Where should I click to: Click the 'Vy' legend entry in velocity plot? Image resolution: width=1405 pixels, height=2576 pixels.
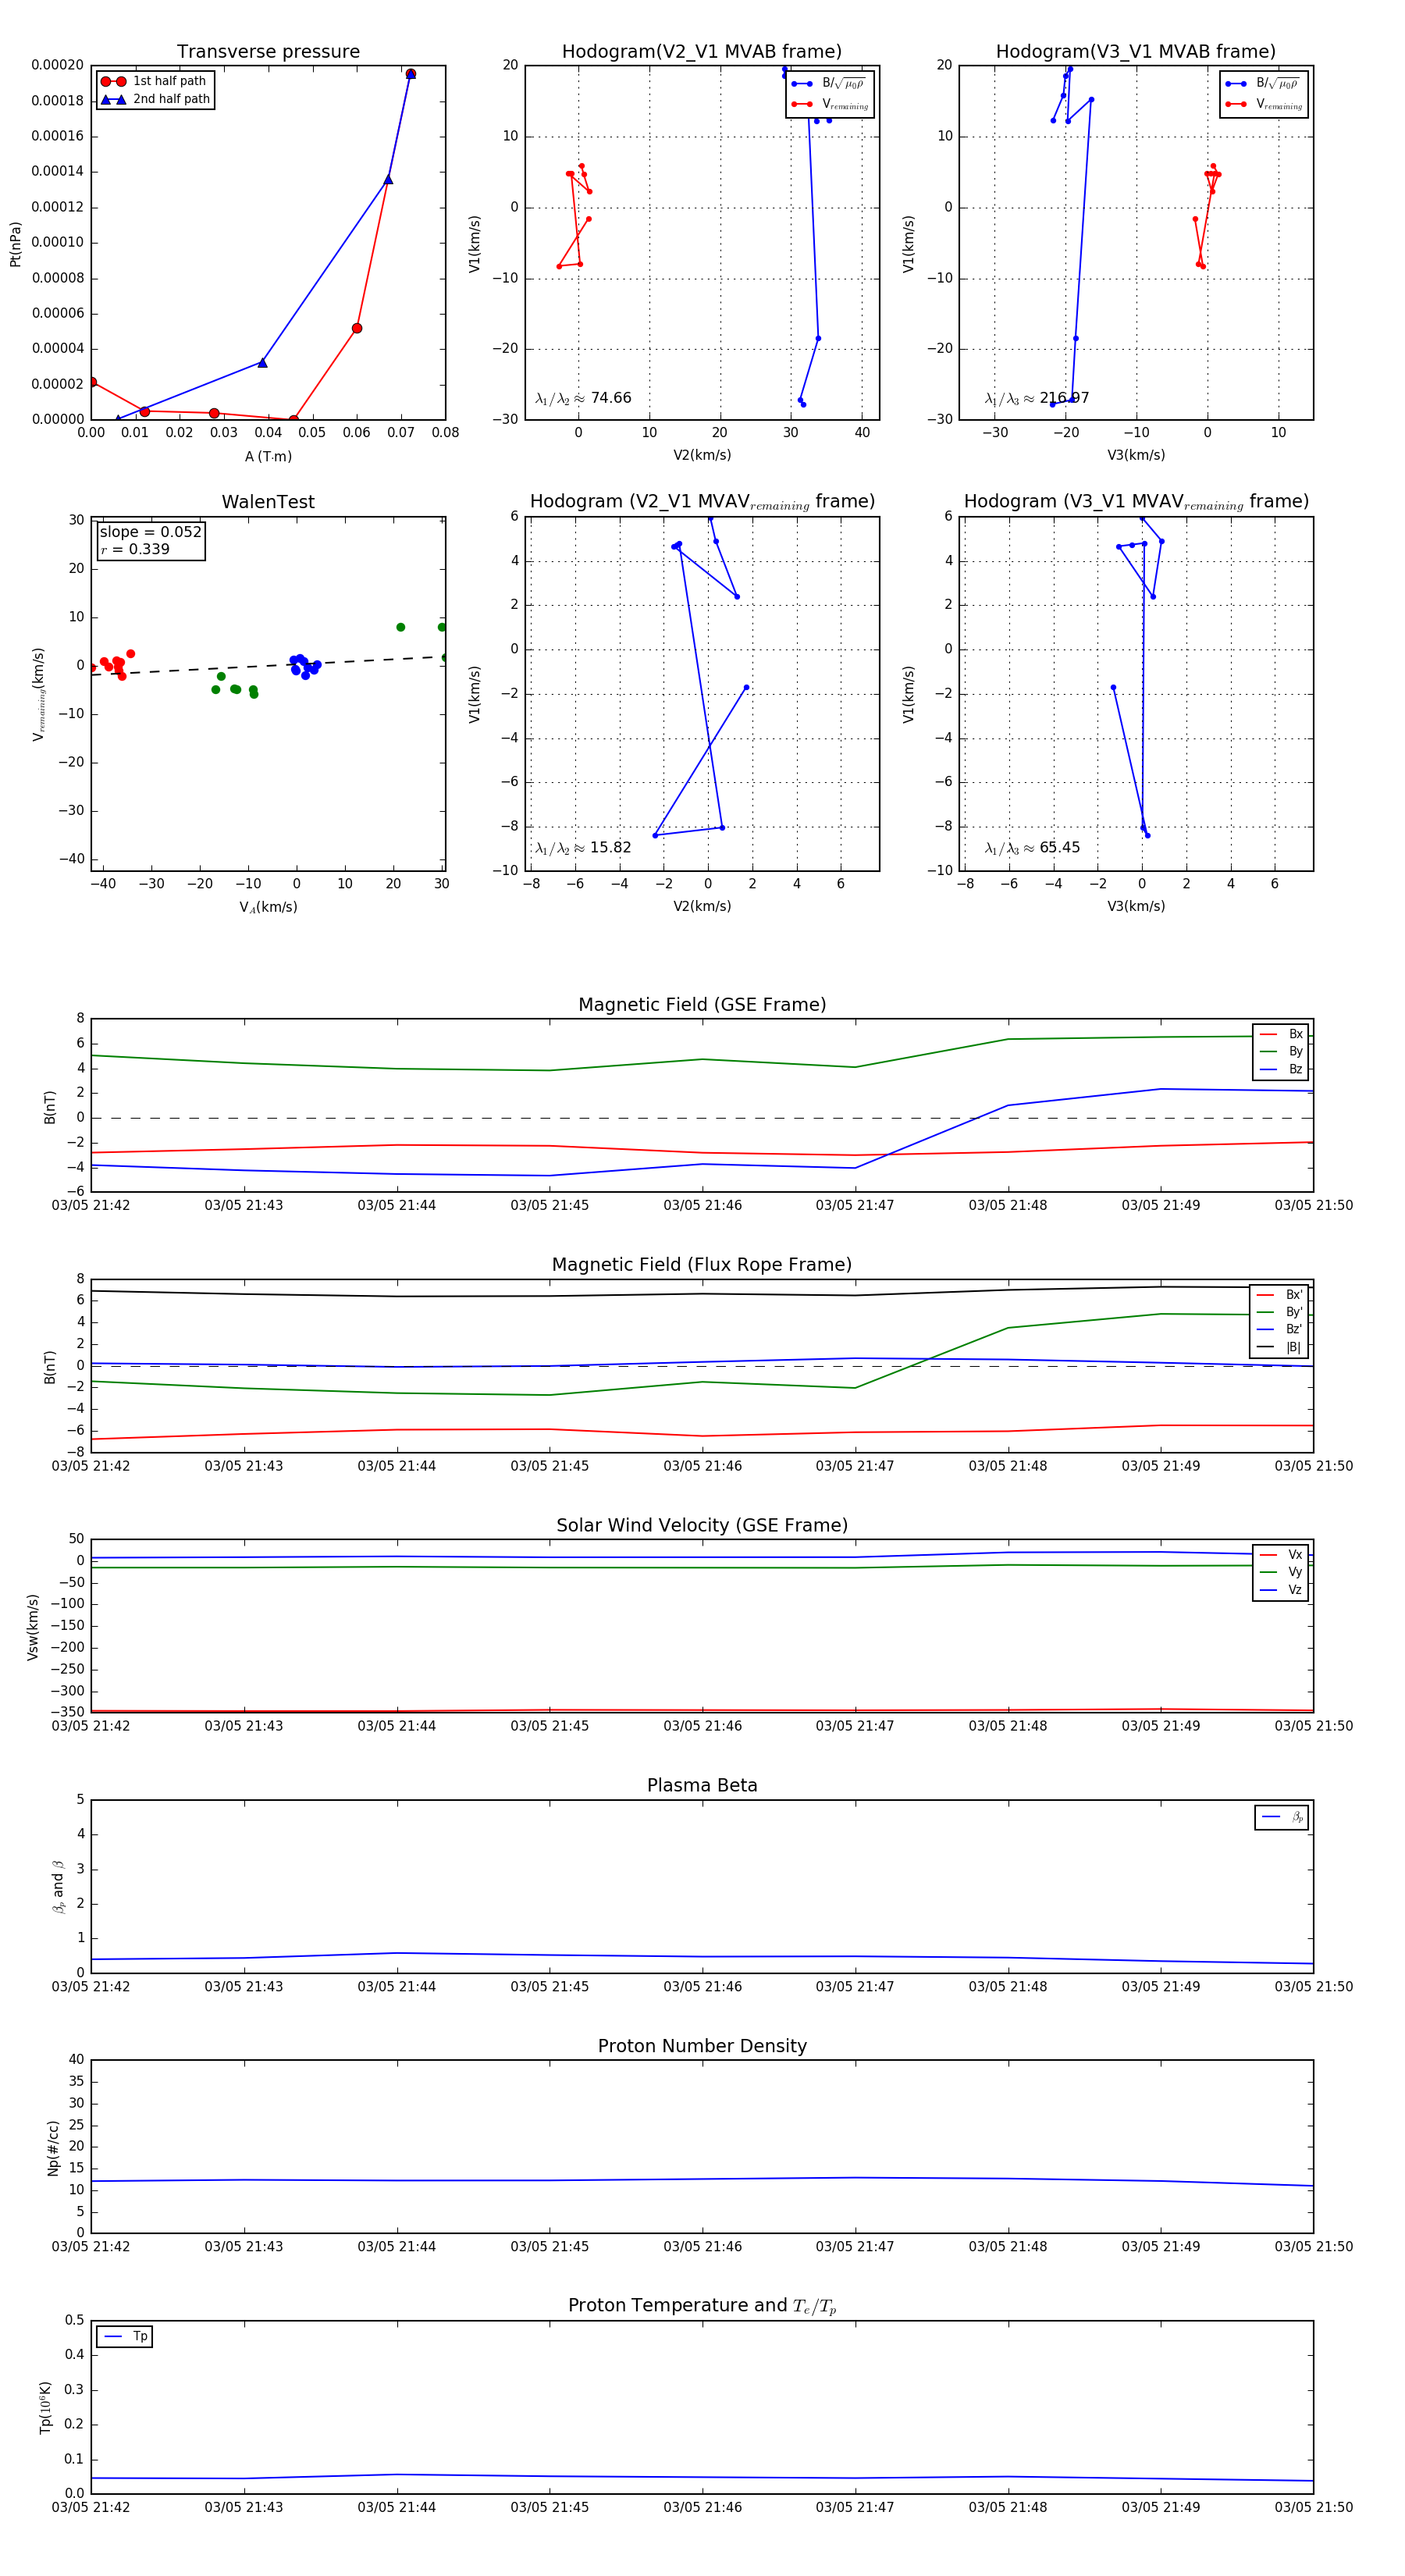pos(1281,1573)
